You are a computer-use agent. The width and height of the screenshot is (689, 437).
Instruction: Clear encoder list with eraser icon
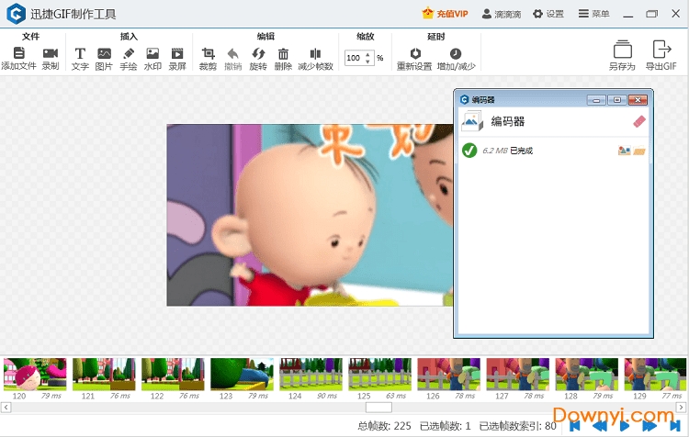pos(639,121)
